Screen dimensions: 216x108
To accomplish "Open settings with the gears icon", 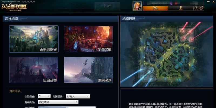I will pos(201,8).
